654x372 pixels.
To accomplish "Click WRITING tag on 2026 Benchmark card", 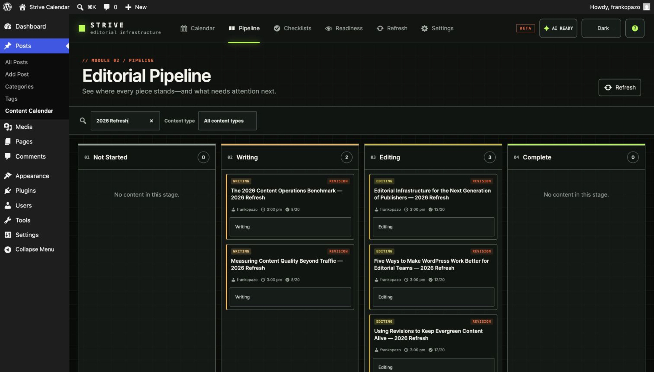I will pos(241,181).
